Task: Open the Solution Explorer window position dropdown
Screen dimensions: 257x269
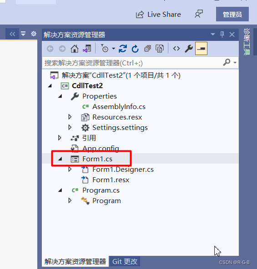Action: 213,35
